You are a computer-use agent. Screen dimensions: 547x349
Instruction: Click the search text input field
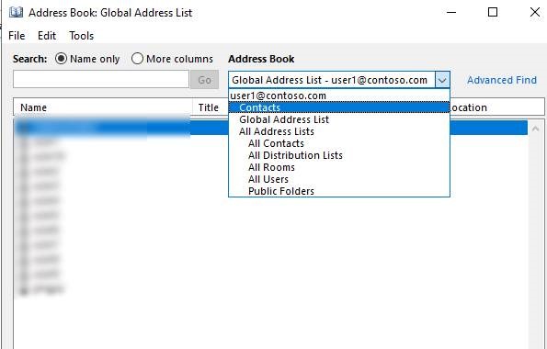coord(101,80)
